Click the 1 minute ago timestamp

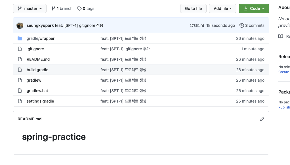[x=253, y=49]
